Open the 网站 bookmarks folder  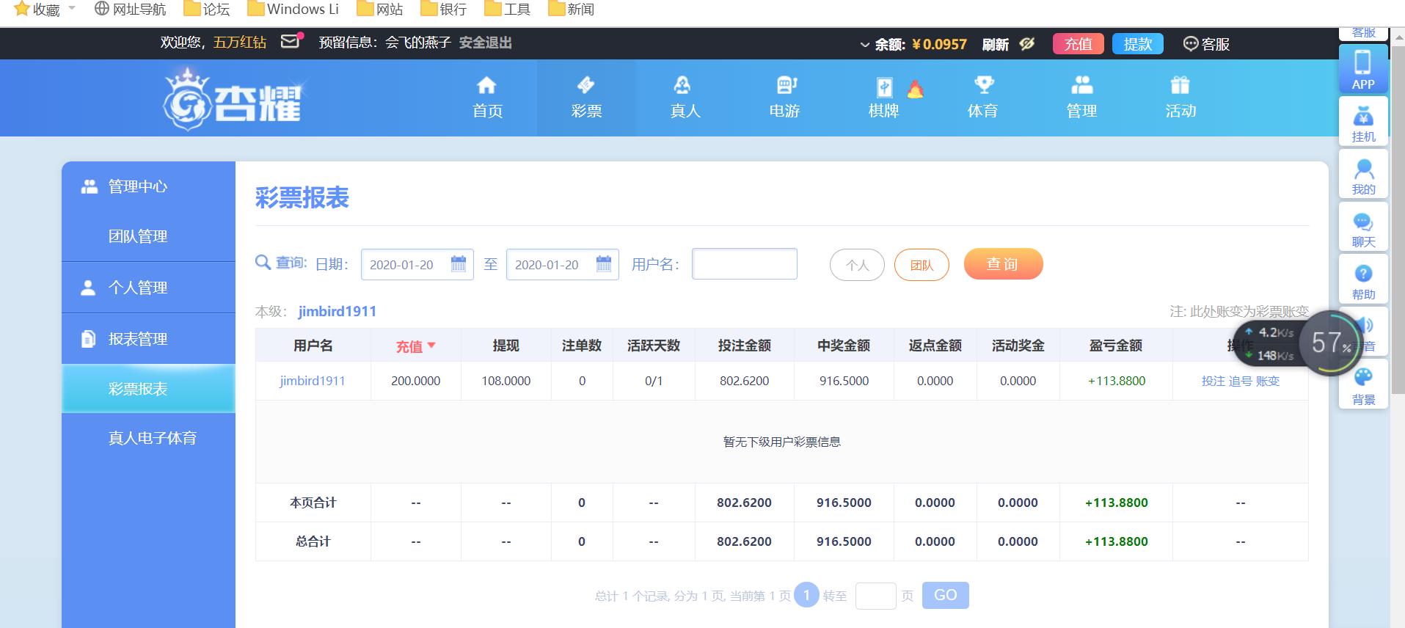pos(380,10)
